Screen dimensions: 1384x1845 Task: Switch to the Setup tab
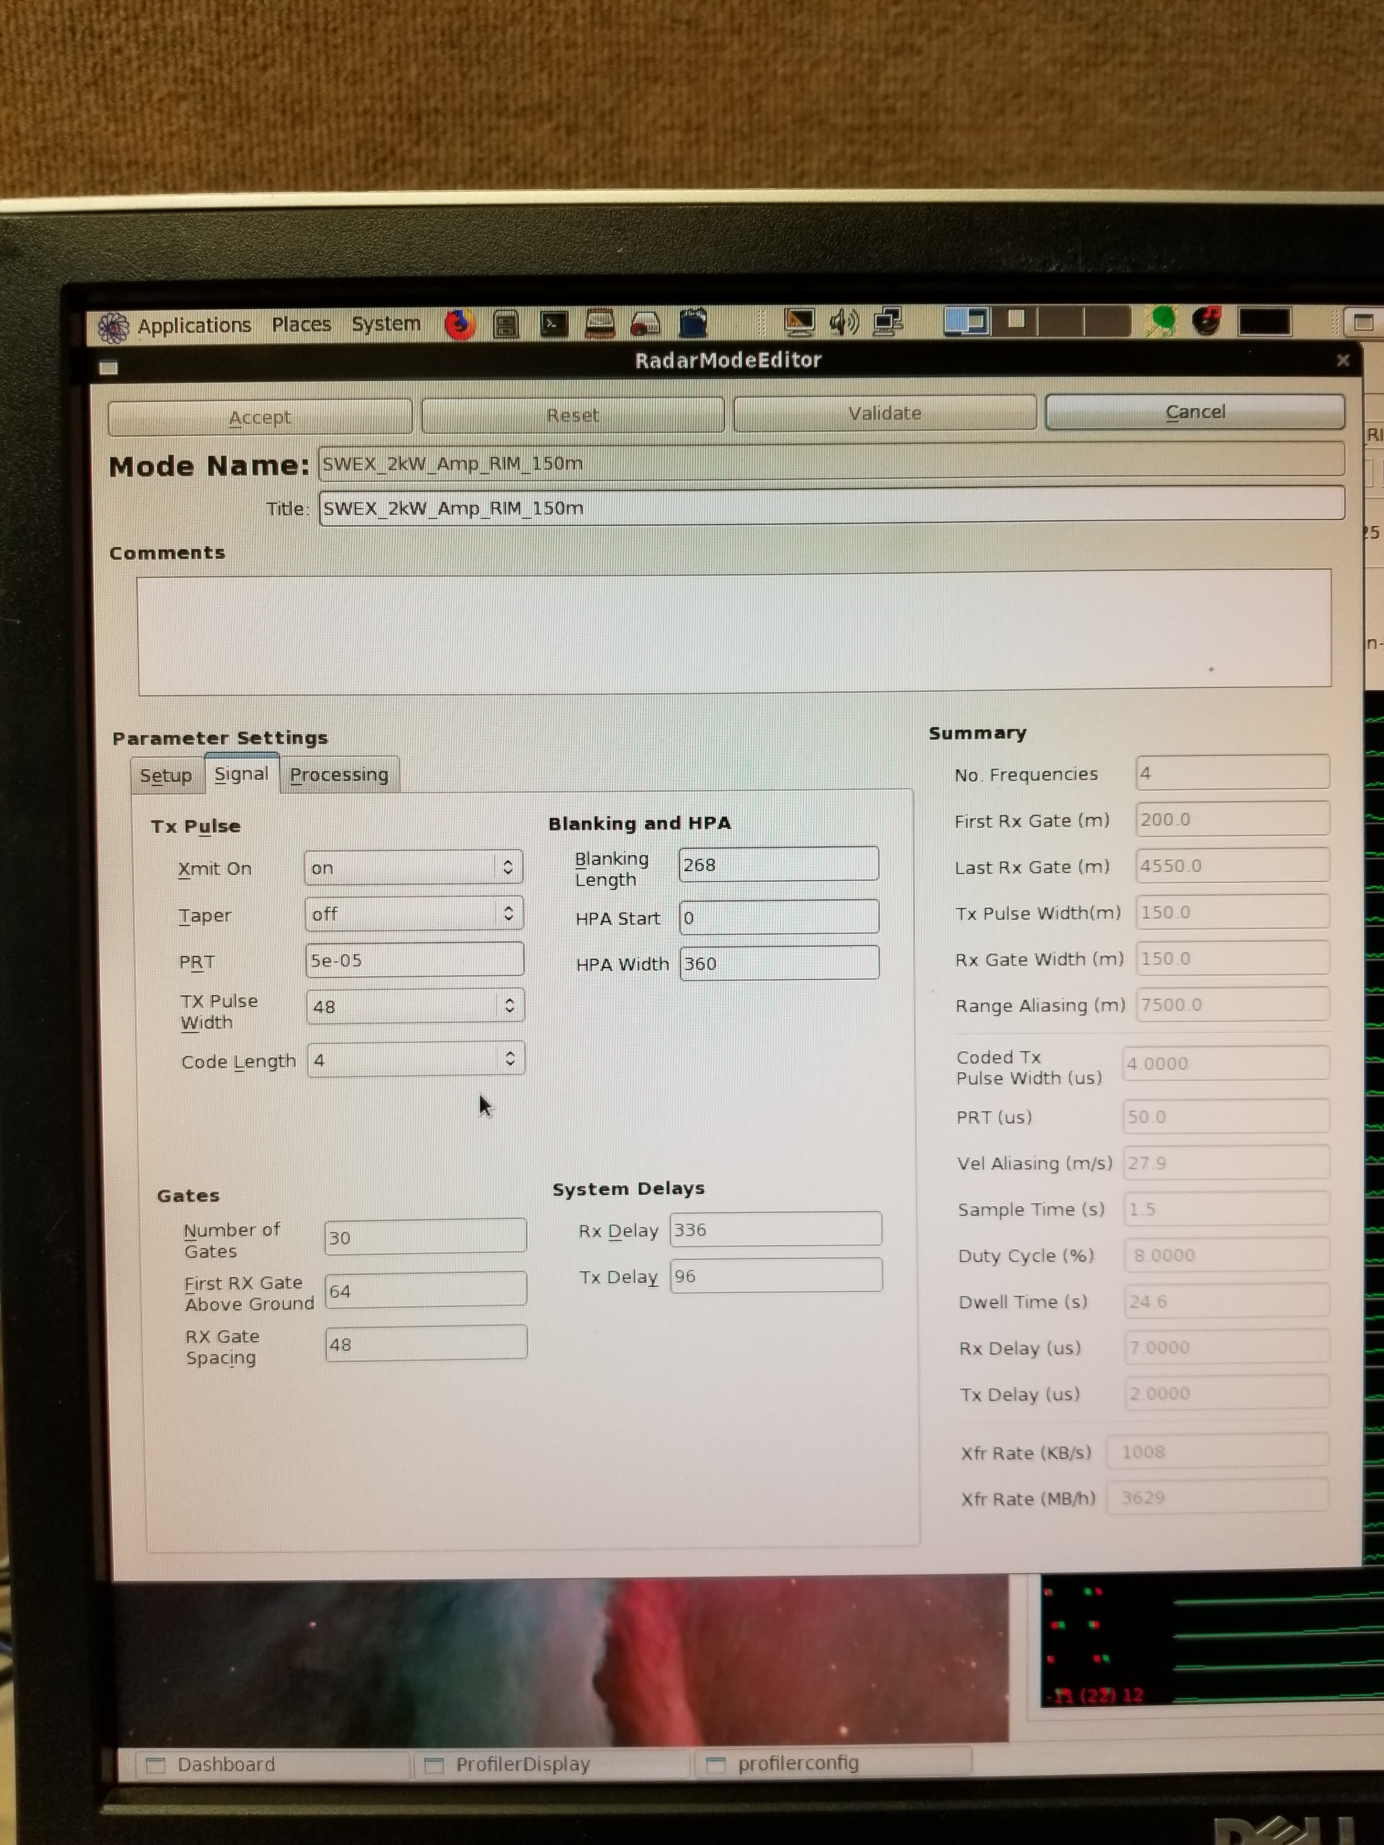click(x=166, y=776)
